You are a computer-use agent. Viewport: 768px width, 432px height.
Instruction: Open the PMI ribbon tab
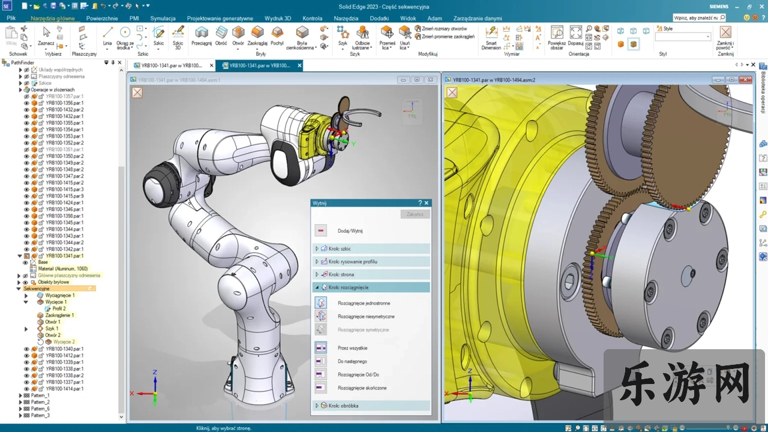[x=134, y=18]
